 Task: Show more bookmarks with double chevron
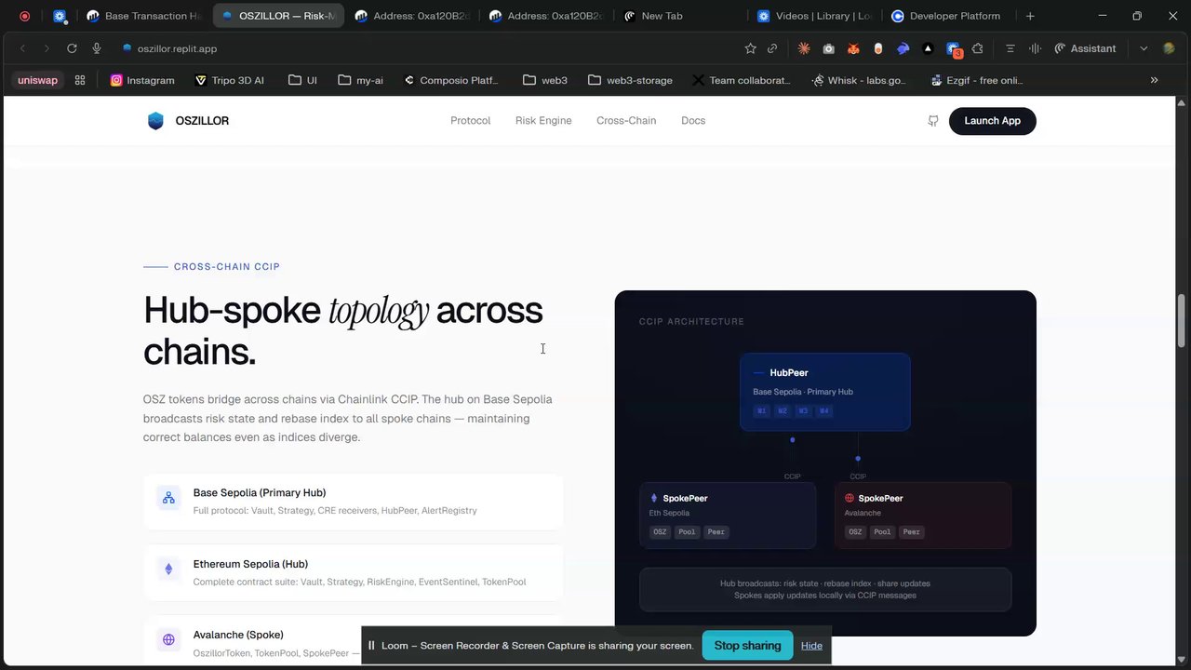(1154, 80)
